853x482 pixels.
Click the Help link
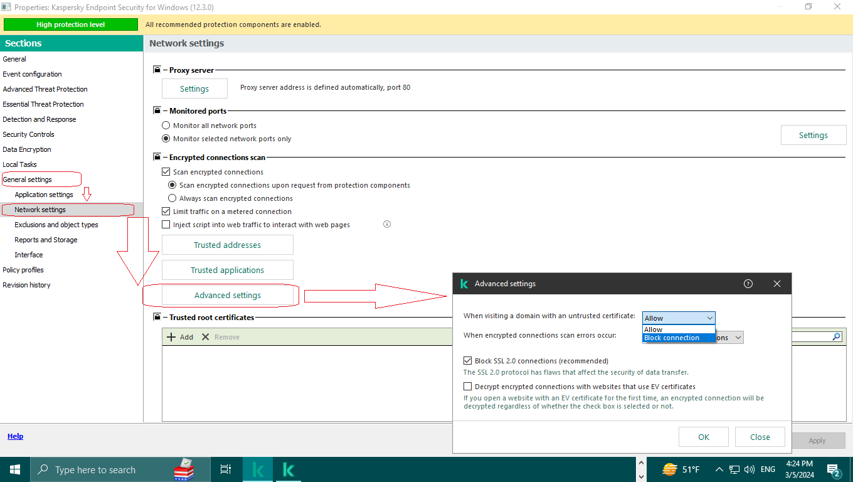coord(15,436)
